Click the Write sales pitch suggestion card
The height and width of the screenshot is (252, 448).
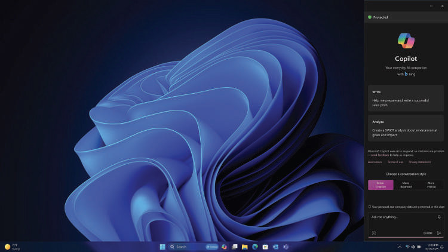coord(406,97)
